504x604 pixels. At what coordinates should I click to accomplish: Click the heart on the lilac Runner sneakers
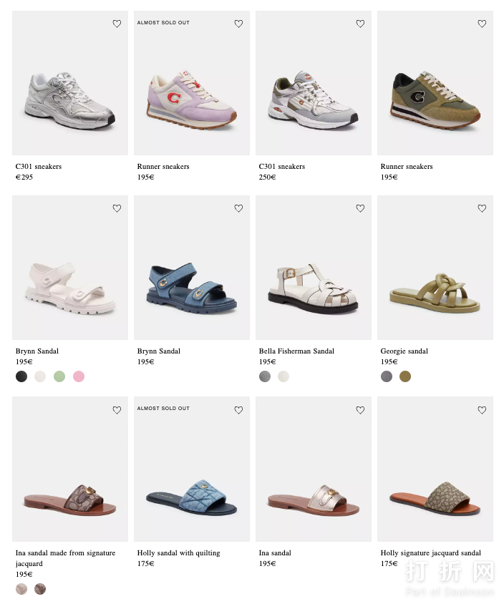238,24
